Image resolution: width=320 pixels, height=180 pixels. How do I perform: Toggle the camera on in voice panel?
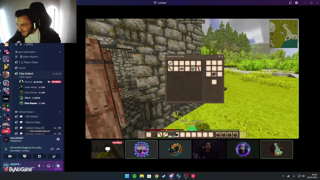pos(10,156)
